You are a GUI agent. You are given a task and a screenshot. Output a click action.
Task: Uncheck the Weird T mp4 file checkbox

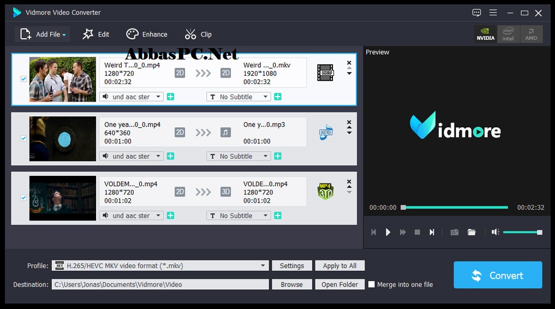(x=23, y=79)
